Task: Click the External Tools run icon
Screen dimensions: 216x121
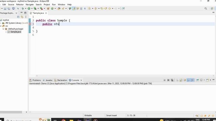Action: (41, 8)
